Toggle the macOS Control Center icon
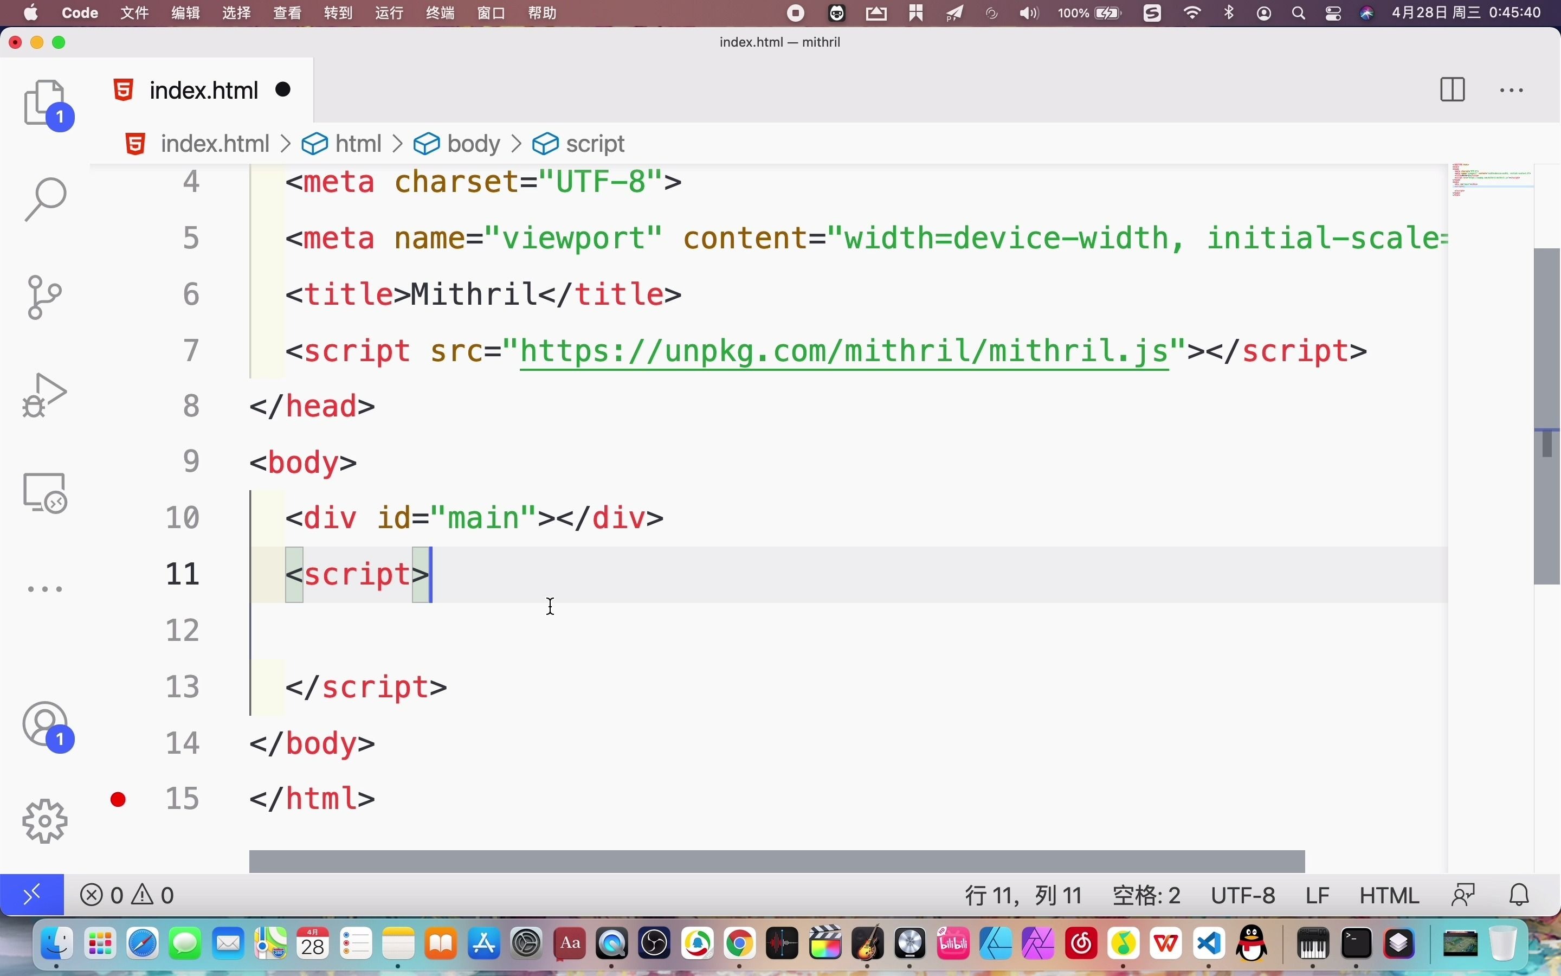 [1333, 14]
